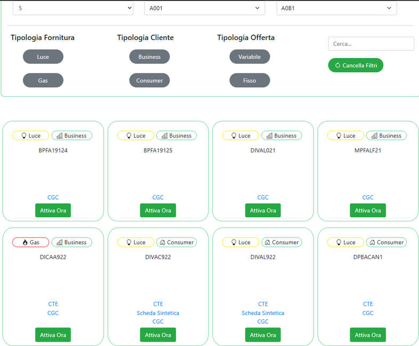Click the lightbulb icon on MPFALF21 card
Viewport: 419px width, 346px height.
(x=339, y=136)
